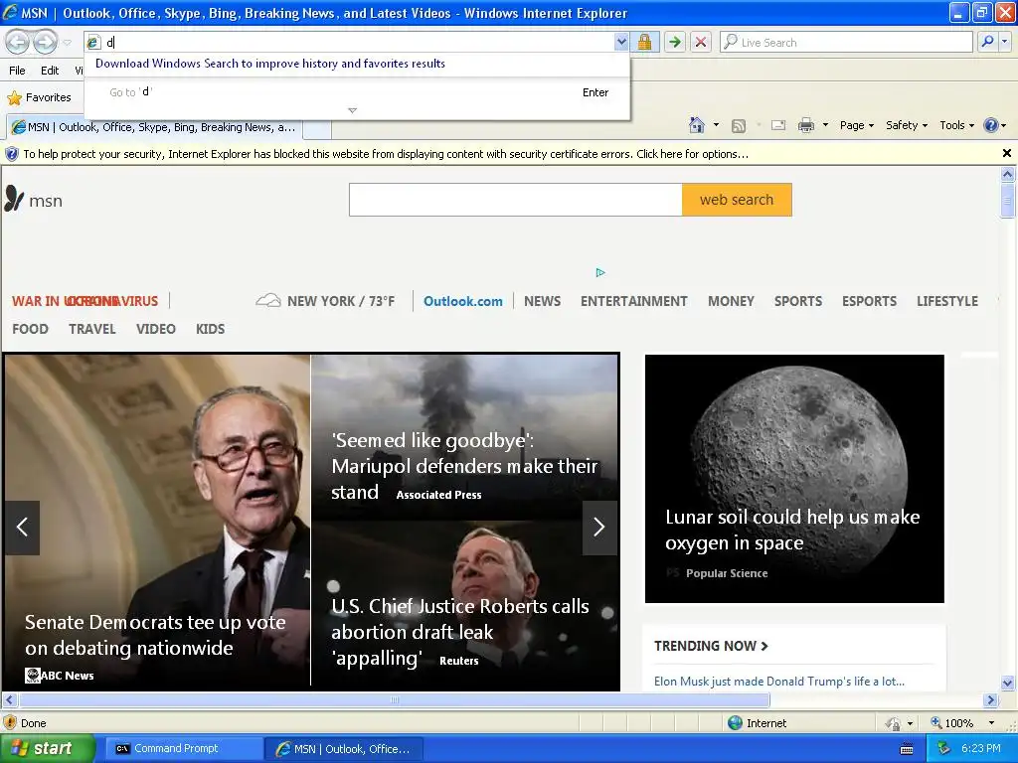Click the Home icon in command bar
The width and height of the screenshot is (1018, 763).
697,125
